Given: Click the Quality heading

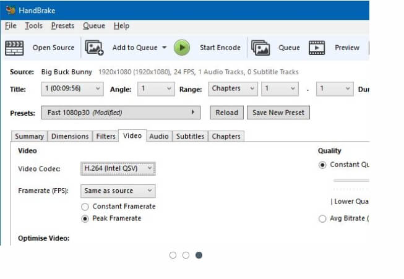Looking at the screenshot, I should coord(330,151).
